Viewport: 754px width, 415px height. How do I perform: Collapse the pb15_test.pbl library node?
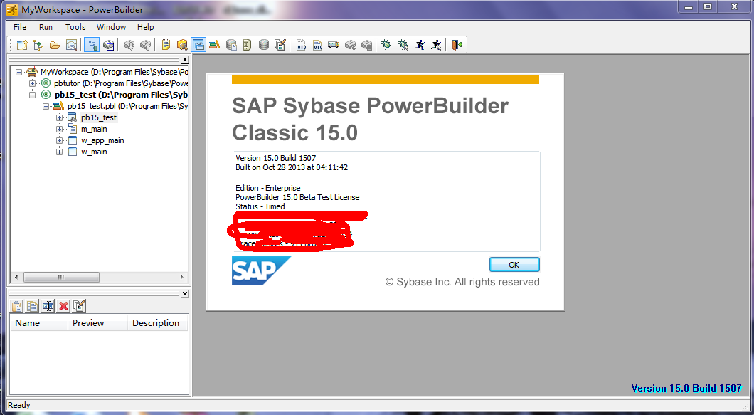(x=46, y=106)
